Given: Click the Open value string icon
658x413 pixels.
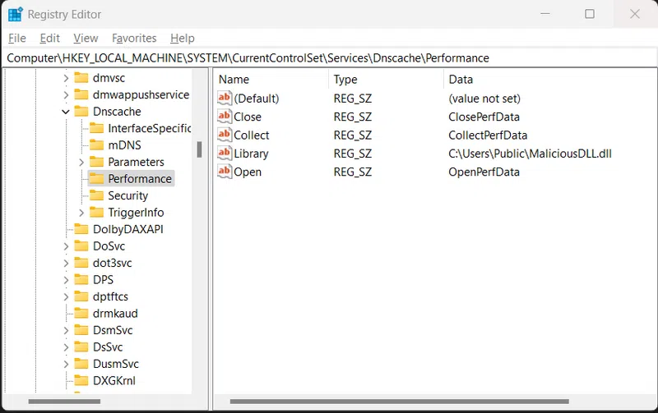Looking at the screenshot, I should point(225,172).
